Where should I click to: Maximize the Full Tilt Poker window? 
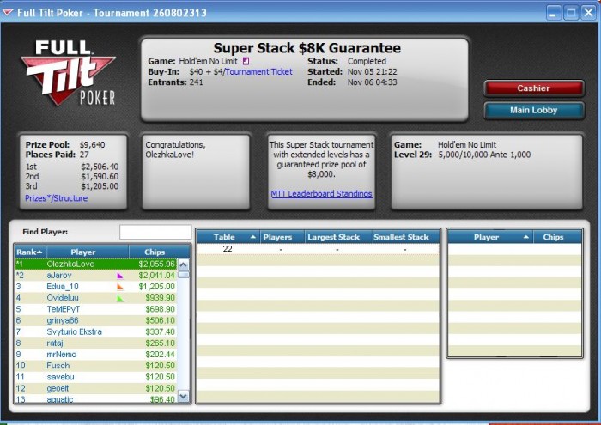571,13
